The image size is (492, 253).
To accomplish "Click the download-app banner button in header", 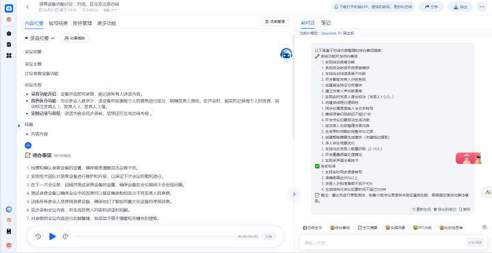I will (x=373, y=7).
